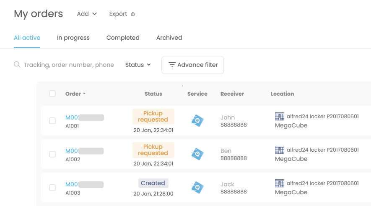The height and width of the screenshot is (206, 371).
Task: Click the search magnifier icon
Action: [17, 65]
